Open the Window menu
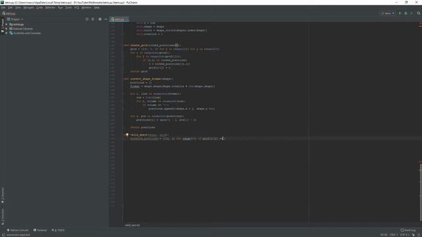The width and height of the screenshot is (422, 237). [86, 7]
